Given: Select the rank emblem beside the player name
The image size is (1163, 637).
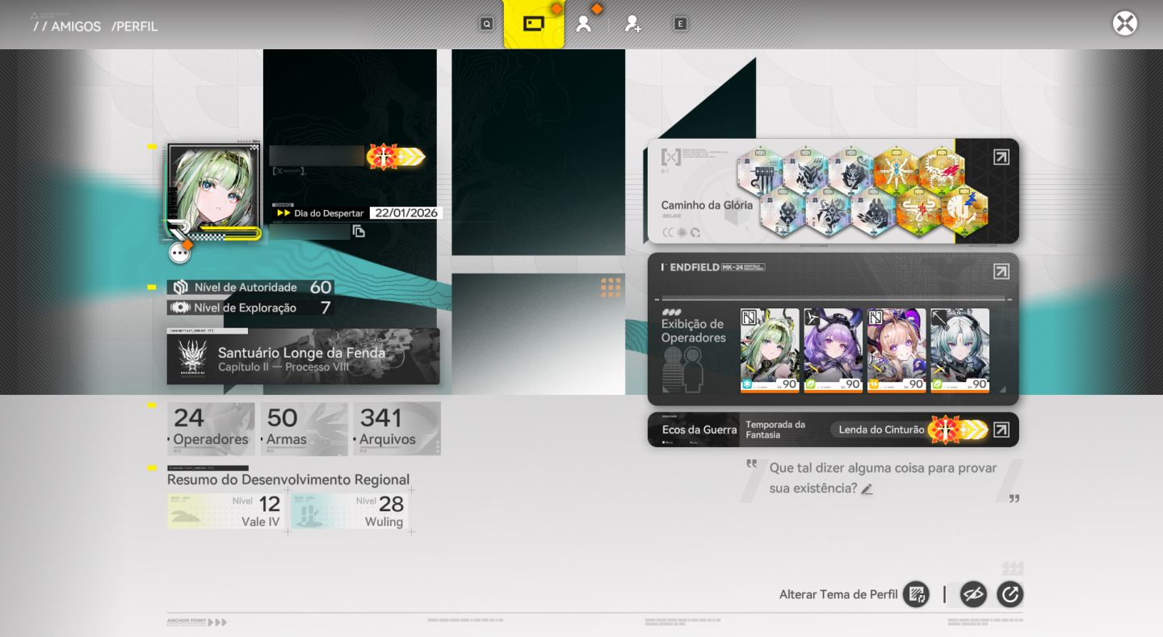Looking at the screenshot, I should [396, 157].
